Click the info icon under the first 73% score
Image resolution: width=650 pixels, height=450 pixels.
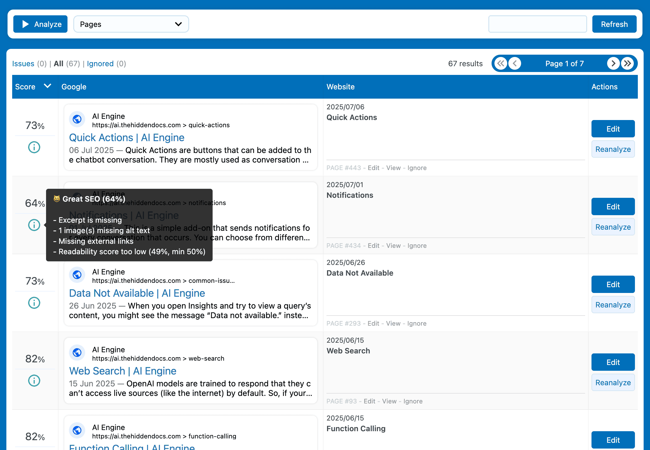pyautogui.click(x=34, y=147)
